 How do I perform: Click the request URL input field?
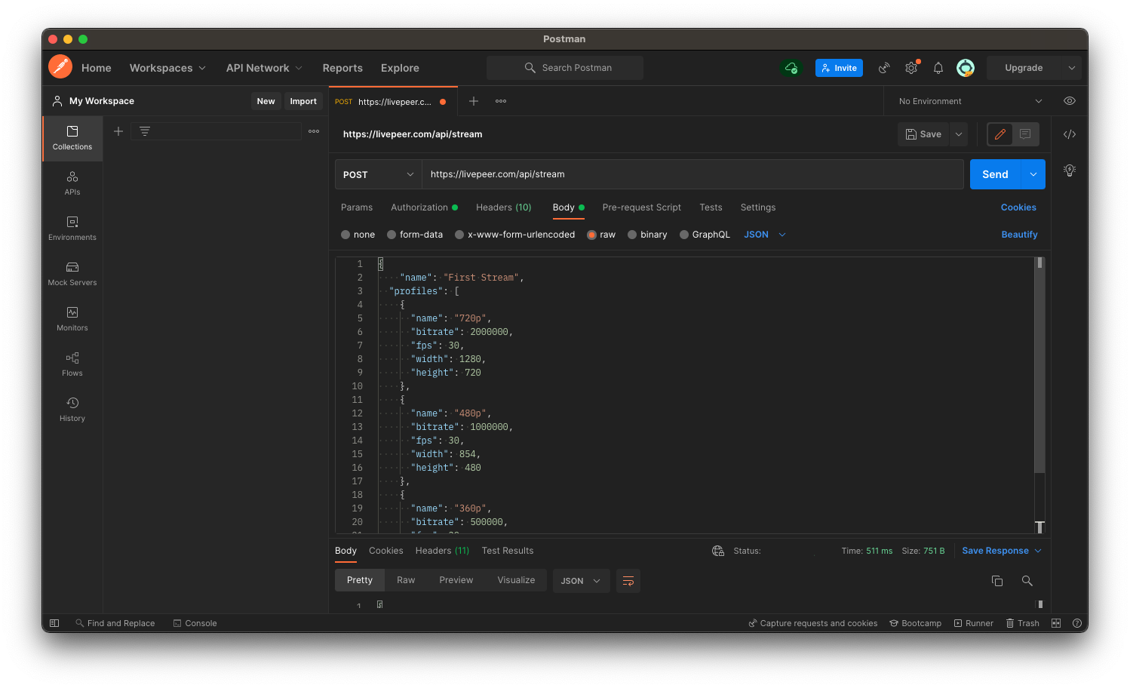[692, 174]
